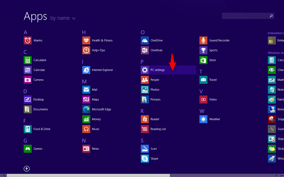This screenshot has height=177, width=284.
Task: Open the Store app icon
Action: [203, 60]
